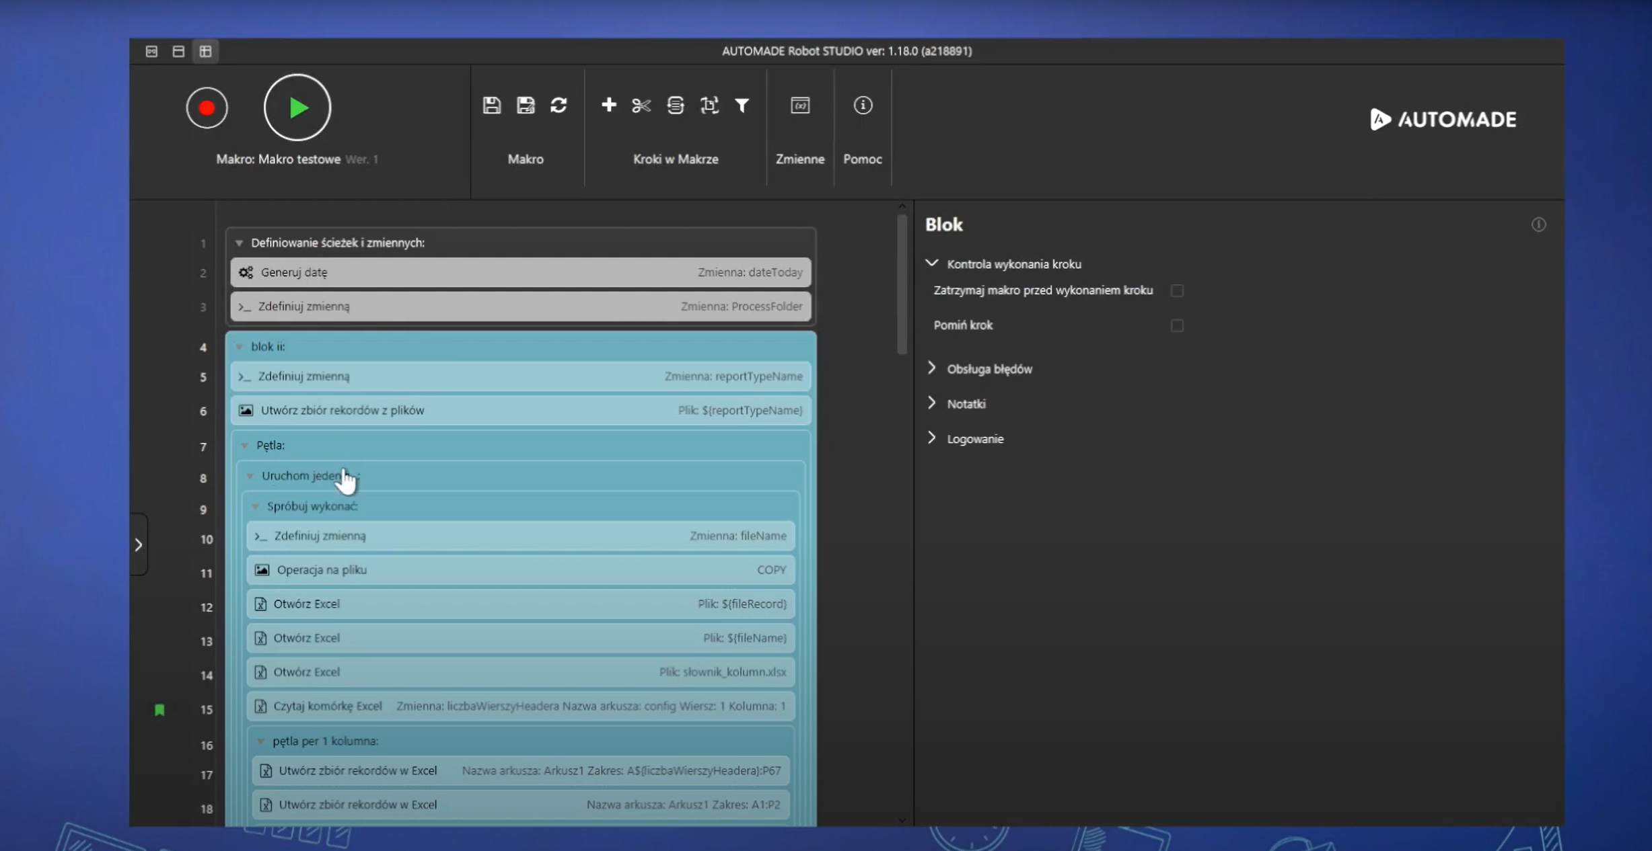Click the gear icon on Generuj datę step

pyautogui.click(x=246, y=272)
